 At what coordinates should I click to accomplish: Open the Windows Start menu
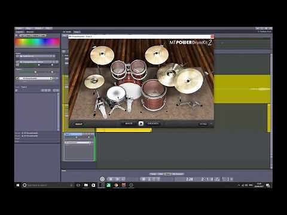(x=18, y=185)
